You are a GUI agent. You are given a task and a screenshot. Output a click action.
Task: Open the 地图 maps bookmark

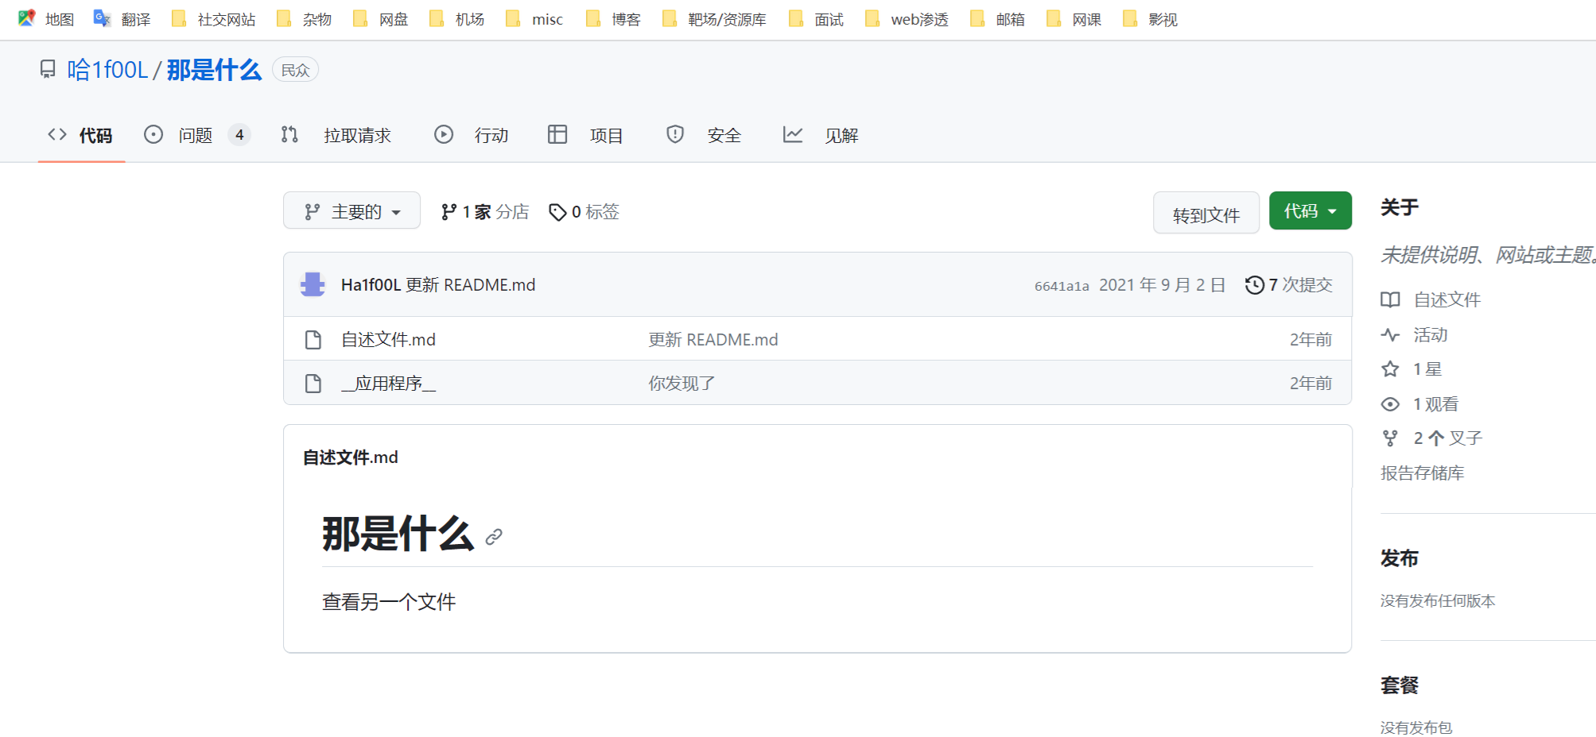[x=45, y=19]
